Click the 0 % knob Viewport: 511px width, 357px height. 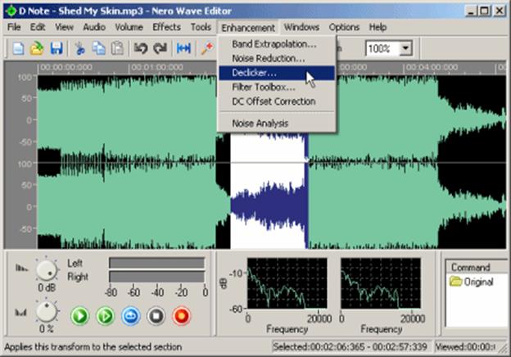click(47, 312)
